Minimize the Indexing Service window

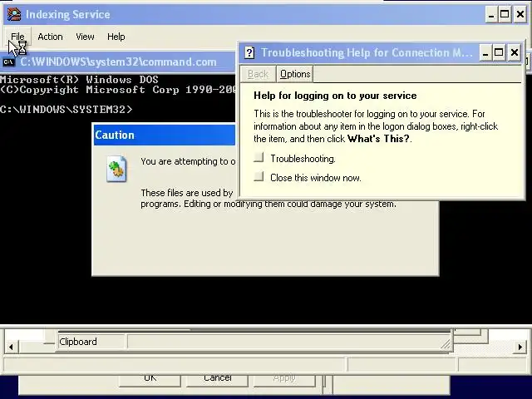click(x=491, y=15)
